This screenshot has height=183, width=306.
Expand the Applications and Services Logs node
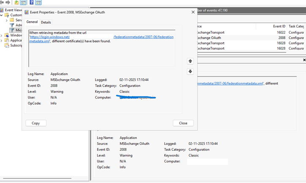(x=1, y=40)
